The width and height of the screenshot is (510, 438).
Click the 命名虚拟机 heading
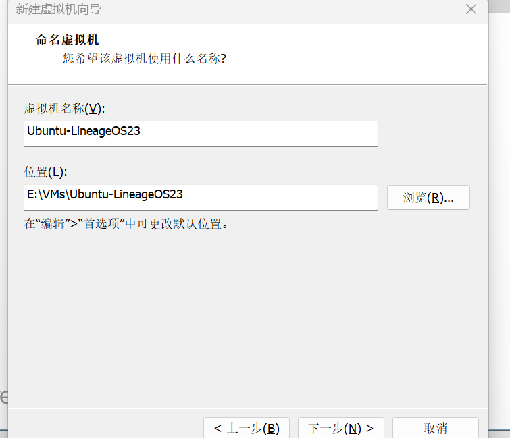coord(67,40)
